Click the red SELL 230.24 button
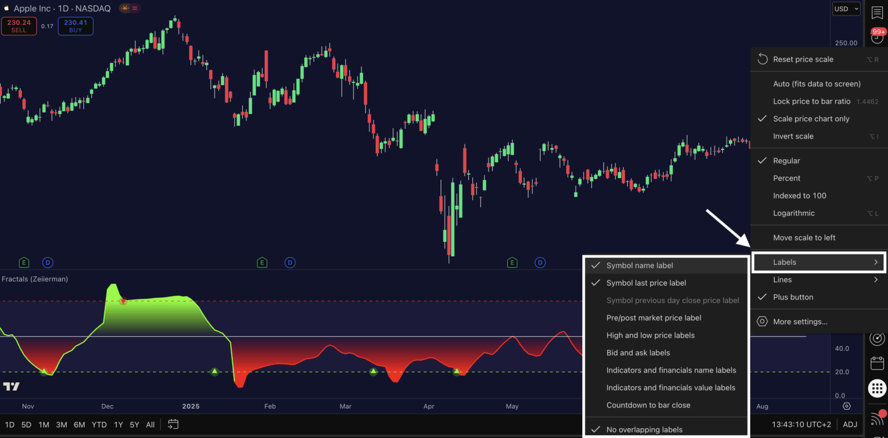 tap(19, 26)
